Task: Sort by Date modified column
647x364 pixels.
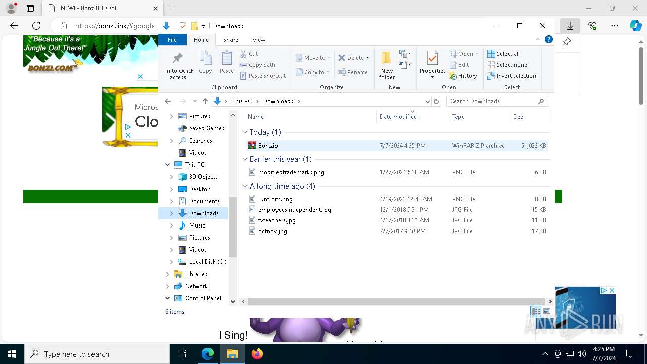Action: pyautogui.click(x=412, y=117)
